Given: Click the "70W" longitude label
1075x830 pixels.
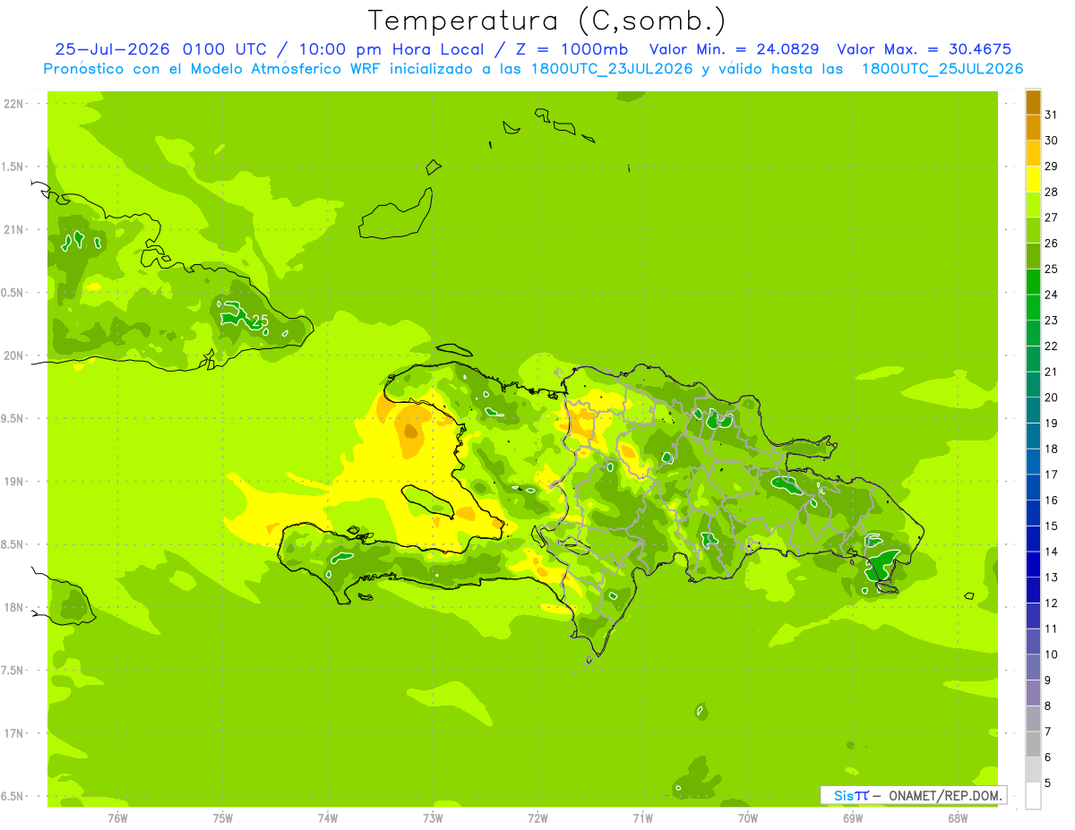Looking at the screenshot, I should click(x=747, y=817).
